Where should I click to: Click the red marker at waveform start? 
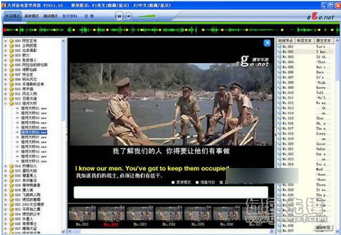click(x=5, y=30)
